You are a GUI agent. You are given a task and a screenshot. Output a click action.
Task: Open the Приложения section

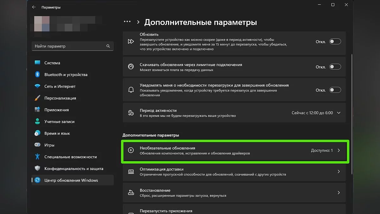pos(73,110)
